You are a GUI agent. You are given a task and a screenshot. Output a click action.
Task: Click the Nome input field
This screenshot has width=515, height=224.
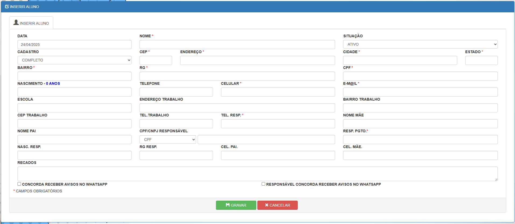[237, 45]
